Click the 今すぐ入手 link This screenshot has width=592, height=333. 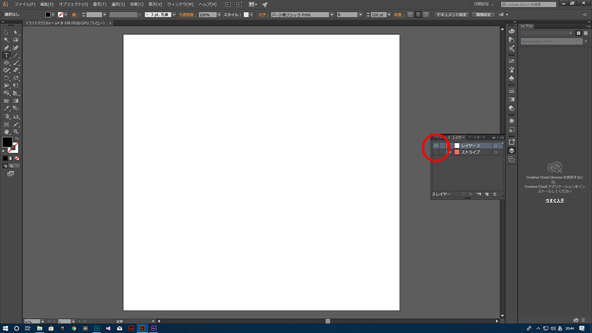(x=554, y=201)
